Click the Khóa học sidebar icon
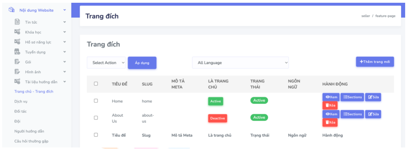The image size is (407, 149). (17, 32)
